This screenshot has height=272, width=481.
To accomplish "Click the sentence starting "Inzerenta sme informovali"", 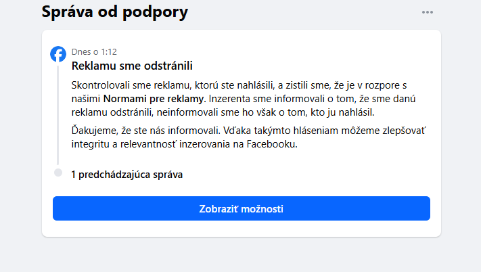I will (x=271, y=99).
